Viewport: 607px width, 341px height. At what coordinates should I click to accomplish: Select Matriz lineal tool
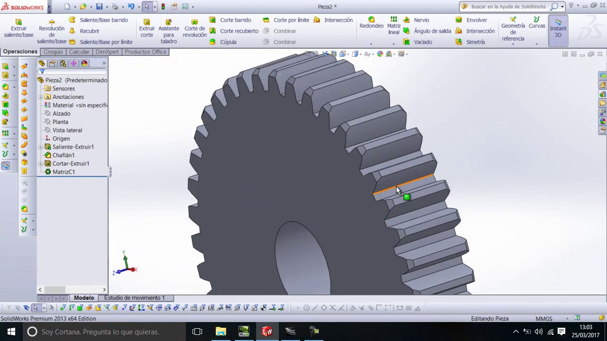pyautogui.click(x=394, y=26)
